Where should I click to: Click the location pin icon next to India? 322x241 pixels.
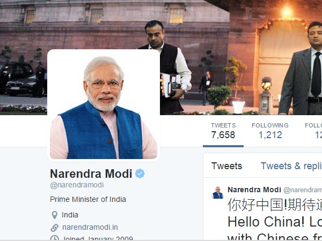pyautogui.click(x=54, y=215)
